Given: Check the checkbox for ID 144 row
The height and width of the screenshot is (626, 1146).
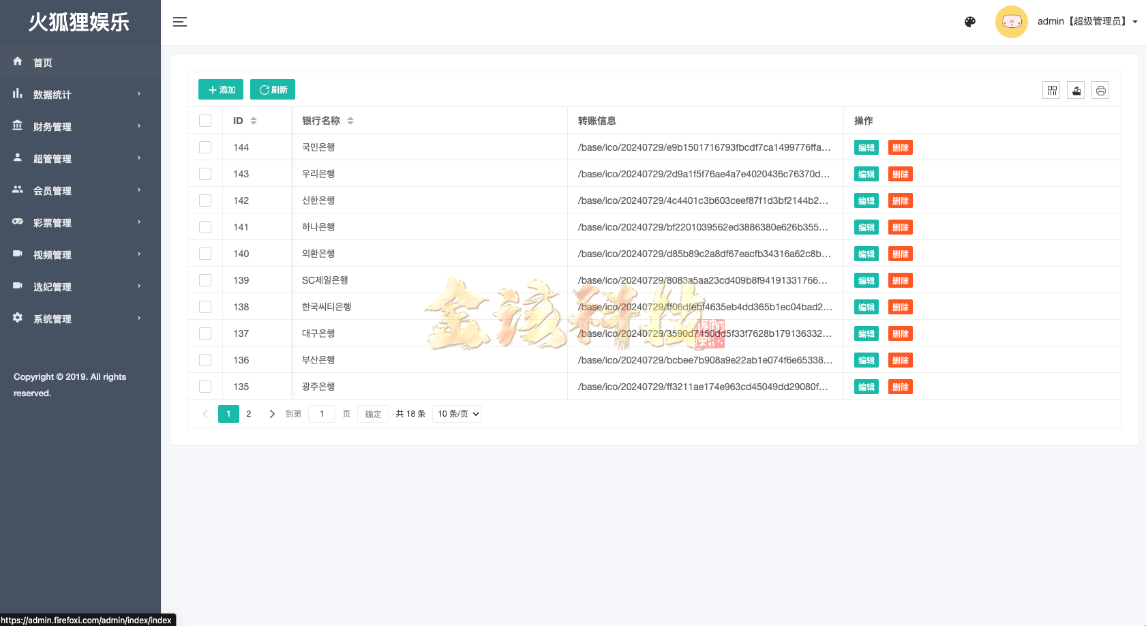Looking at the screenshot, I should pyautogui.click(x=205, y=147).
